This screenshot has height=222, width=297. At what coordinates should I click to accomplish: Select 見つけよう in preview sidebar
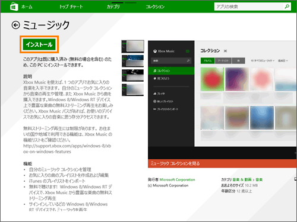162,78
